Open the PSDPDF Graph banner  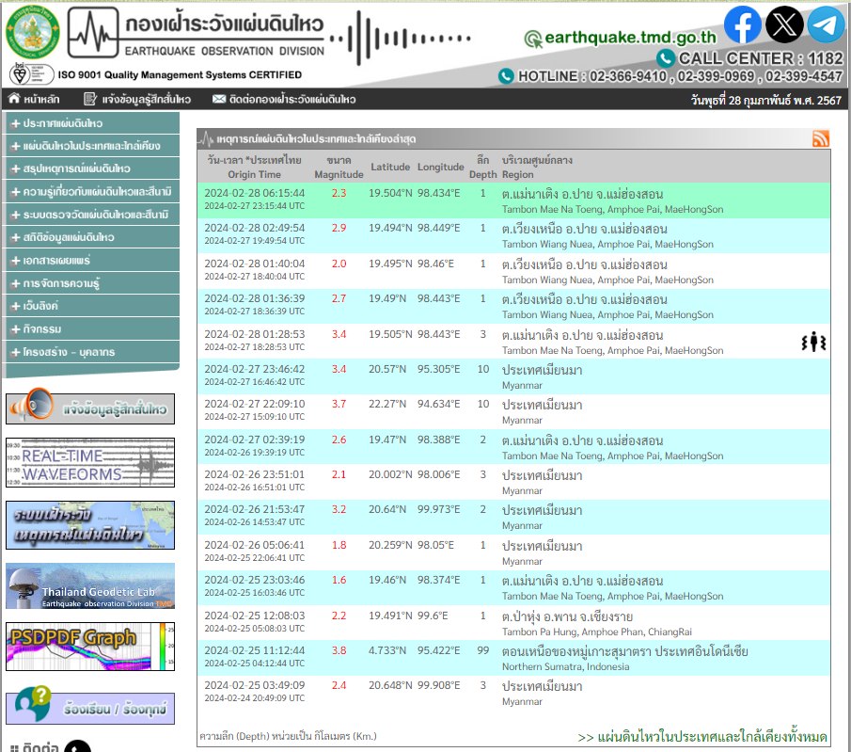90,646
